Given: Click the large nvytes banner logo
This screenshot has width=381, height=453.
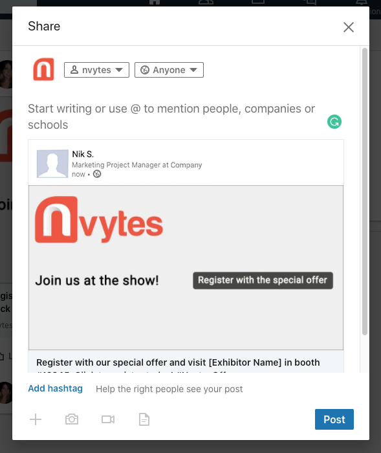Looking at the screenshot, I should [99, 219].
